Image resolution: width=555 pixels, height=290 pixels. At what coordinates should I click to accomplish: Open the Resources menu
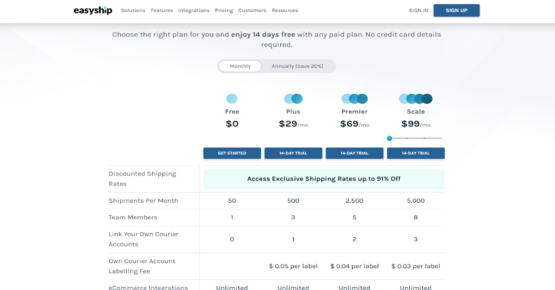pos(285,10)
